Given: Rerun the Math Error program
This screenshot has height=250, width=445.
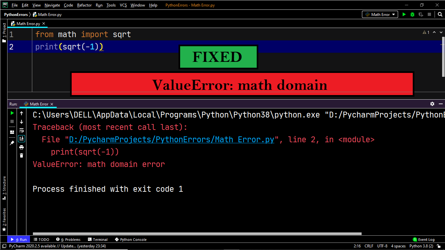Looking at the screenshot, I should 12,113.
